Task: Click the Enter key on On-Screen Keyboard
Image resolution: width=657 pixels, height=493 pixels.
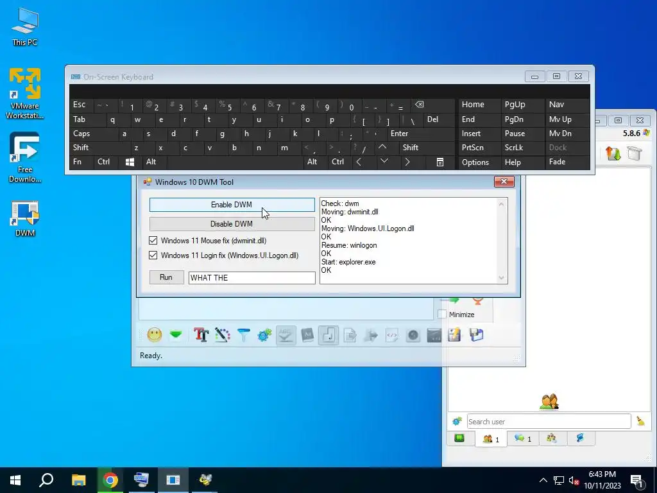Action: tap(421, 134)
